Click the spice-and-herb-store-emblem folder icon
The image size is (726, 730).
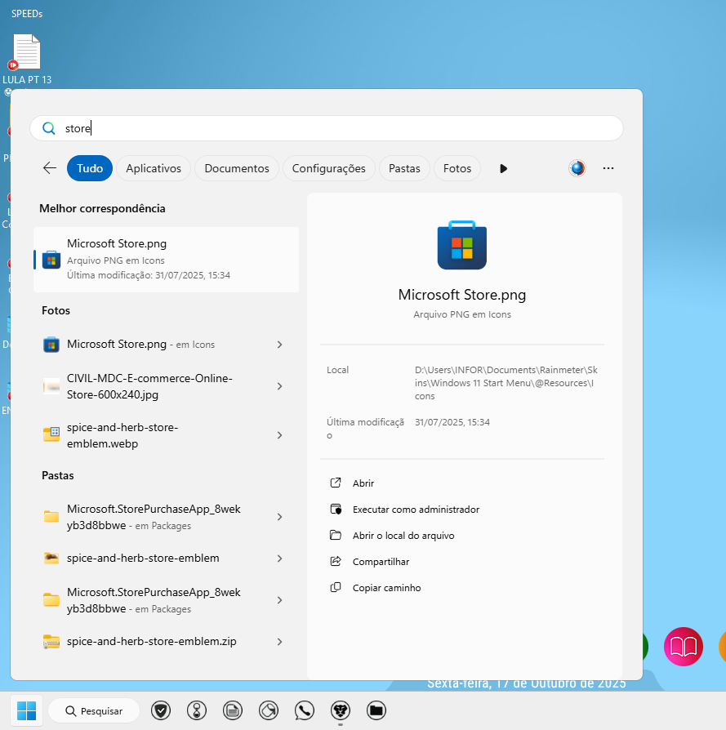51,558
